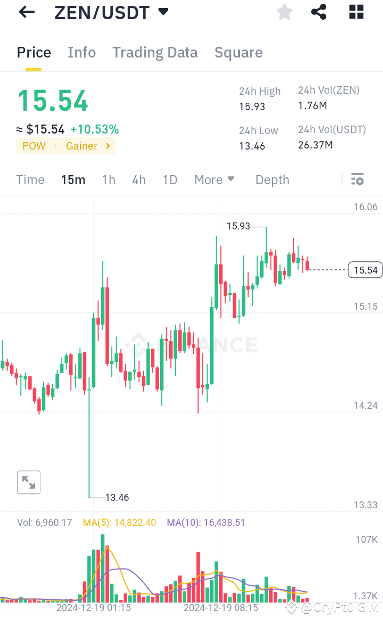Open the chart settings icon
Image resolution: width=383 pixels, height=619 pixels.
point(357,179)
